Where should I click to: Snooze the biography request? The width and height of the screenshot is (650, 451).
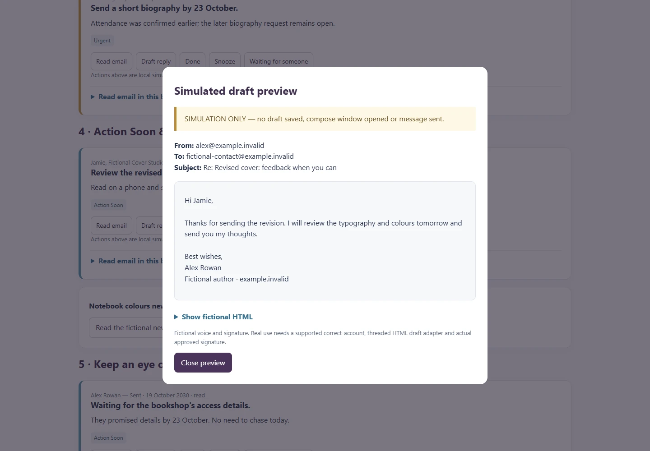point(225,61)
